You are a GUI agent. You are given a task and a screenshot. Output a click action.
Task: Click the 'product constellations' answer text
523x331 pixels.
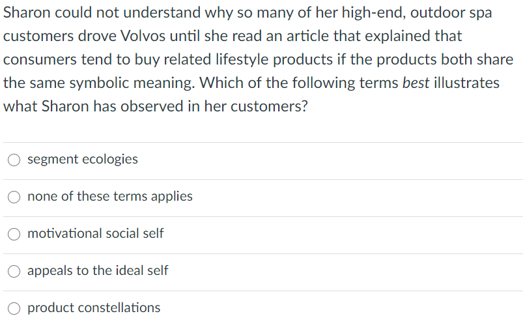[94, 308]
